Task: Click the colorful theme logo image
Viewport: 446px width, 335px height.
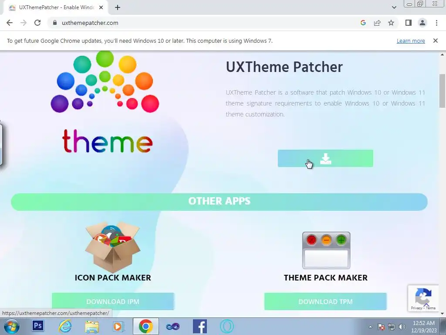Action: coord(105,103)
